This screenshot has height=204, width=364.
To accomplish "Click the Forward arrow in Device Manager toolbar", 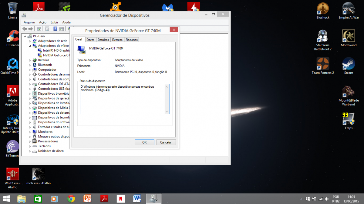I will click(x=30, y=29).
